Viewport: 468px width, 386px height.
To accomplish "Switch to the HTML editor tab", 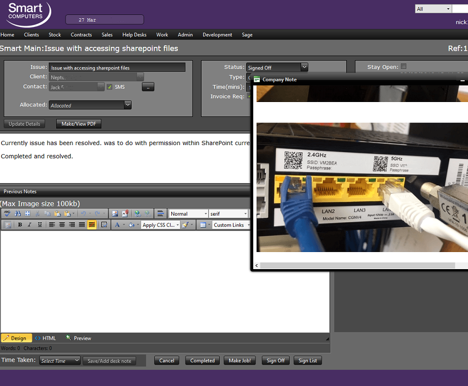I will click(46, 338).
